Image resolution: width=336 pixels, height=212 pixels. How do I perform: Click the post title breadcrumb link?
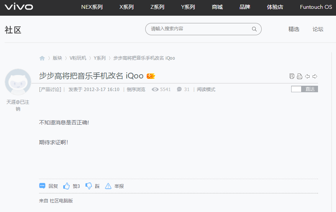[144, 58]
